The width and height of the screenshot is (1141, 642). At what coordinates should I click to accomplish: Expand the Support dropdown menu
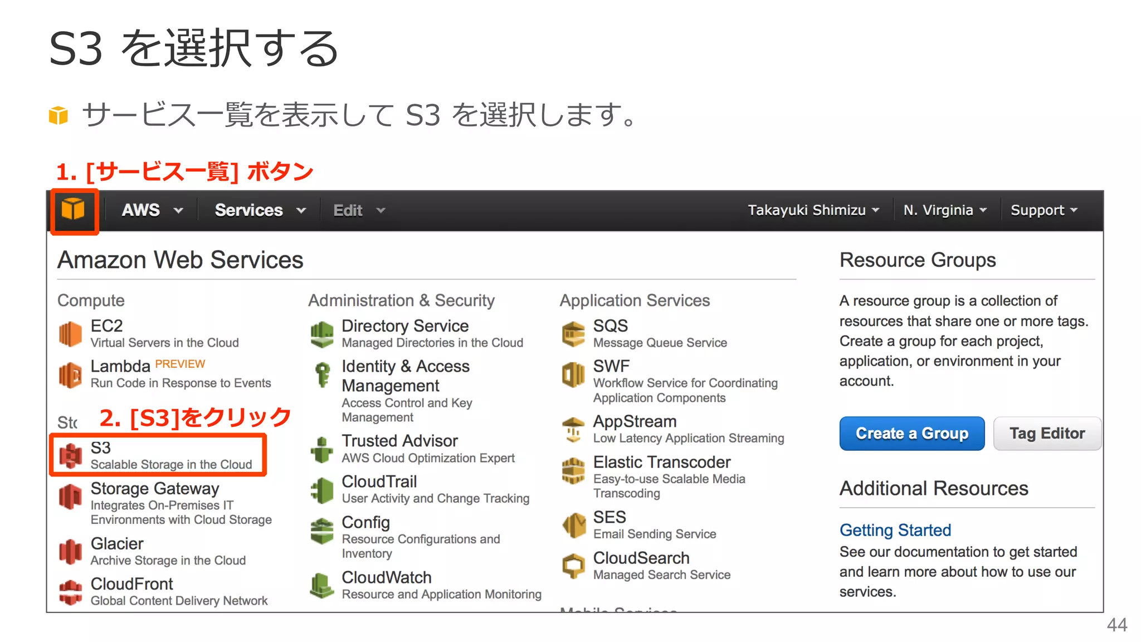1044,210
